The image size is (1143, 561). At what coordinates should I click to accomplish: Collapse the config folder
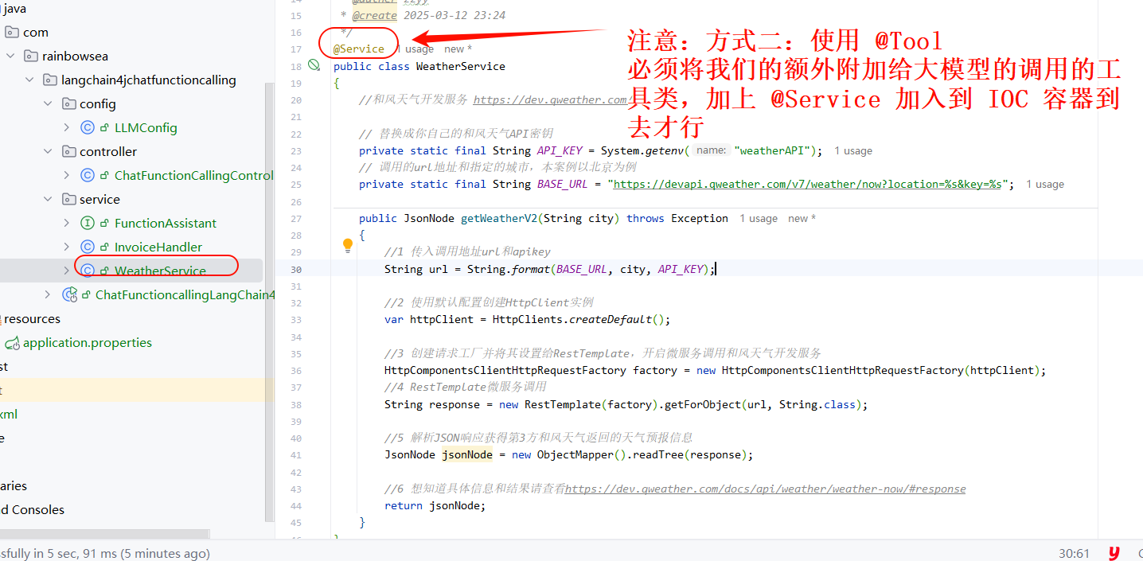point(49,103)
